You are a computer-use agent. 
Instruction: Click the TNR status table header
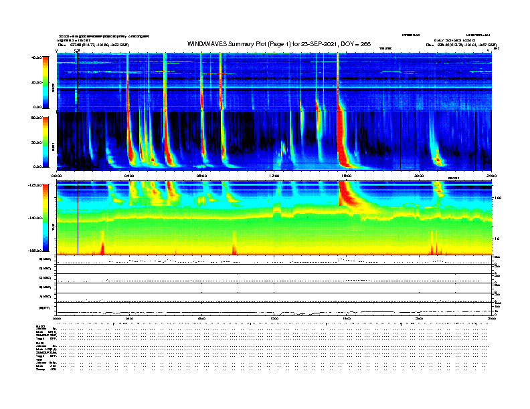pos(39,360)
